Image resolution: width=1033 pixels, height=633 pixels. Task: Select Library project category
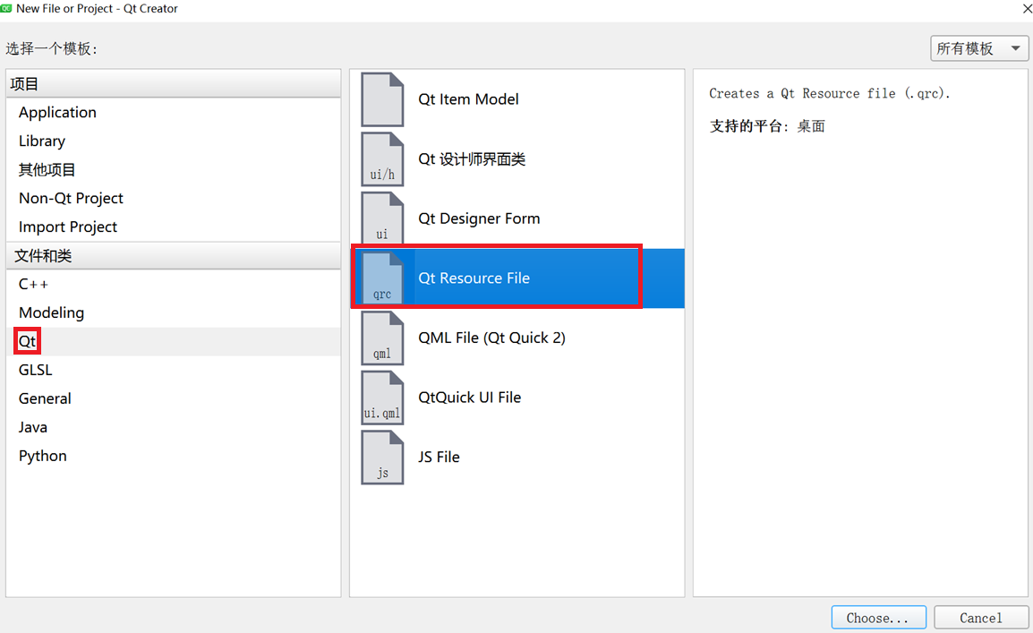(x=174, y=141)
